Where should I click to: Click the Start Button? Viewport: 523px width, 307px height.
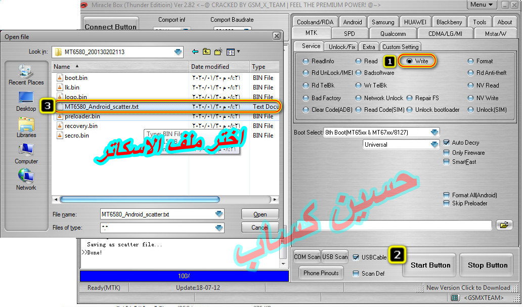[430, 266]
